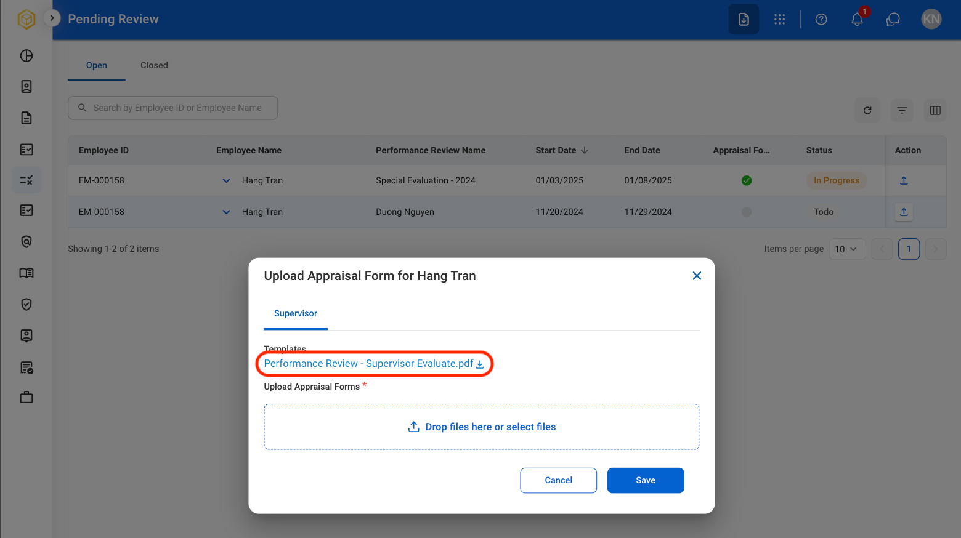
Task: Open the open-book sidebar icon
Action: point(26,273)
